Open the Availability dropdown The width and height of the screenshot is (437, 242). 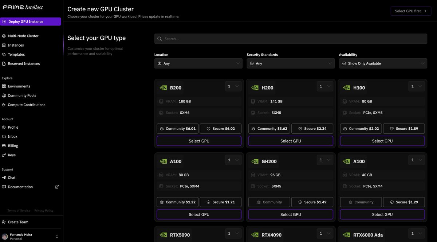[x=383, y=63]
